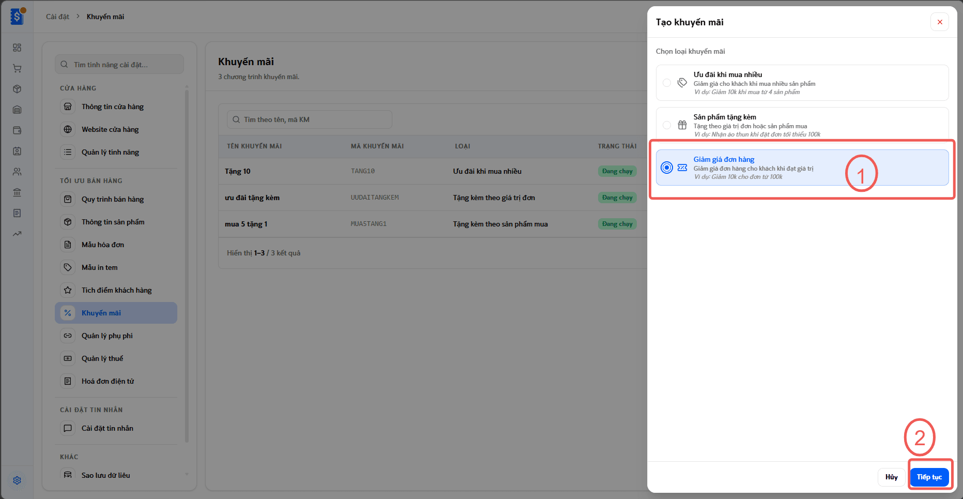This screenshot has width=963, height=499.
Task: Open the bank building icon in left rail
Action: point(17,192)
